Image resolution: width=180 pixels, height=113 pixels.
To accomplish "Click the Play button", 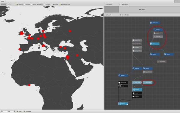I will [x=19, y=111].
